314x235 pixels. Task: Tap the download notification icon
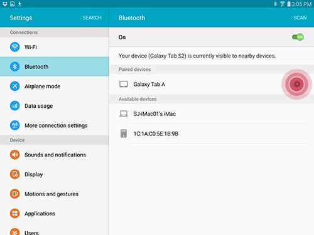click(19, 4)
